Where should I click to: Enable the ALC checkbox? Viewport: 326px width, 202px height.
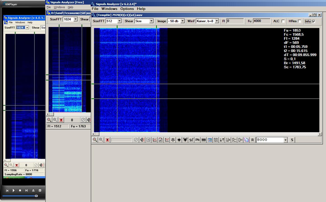click(x=283, y=21)
